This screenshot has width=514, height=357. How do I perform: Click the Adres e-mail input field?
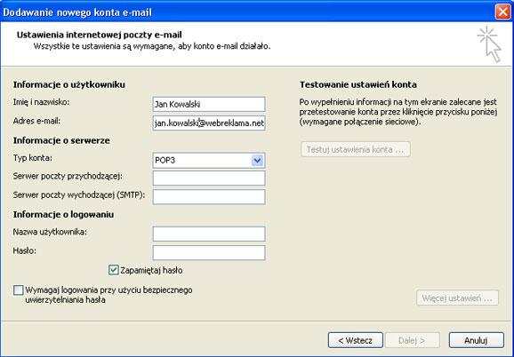click(x=209, y=123)
